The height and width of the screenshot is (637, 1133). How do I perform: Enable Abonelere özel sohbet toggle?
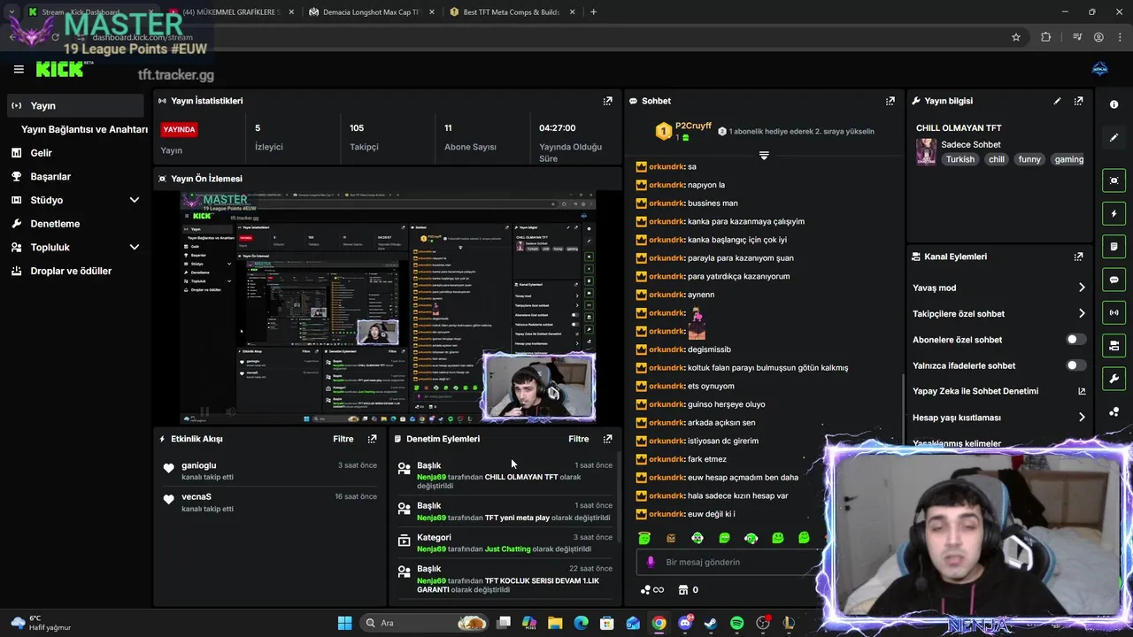tap(1075, 340)
